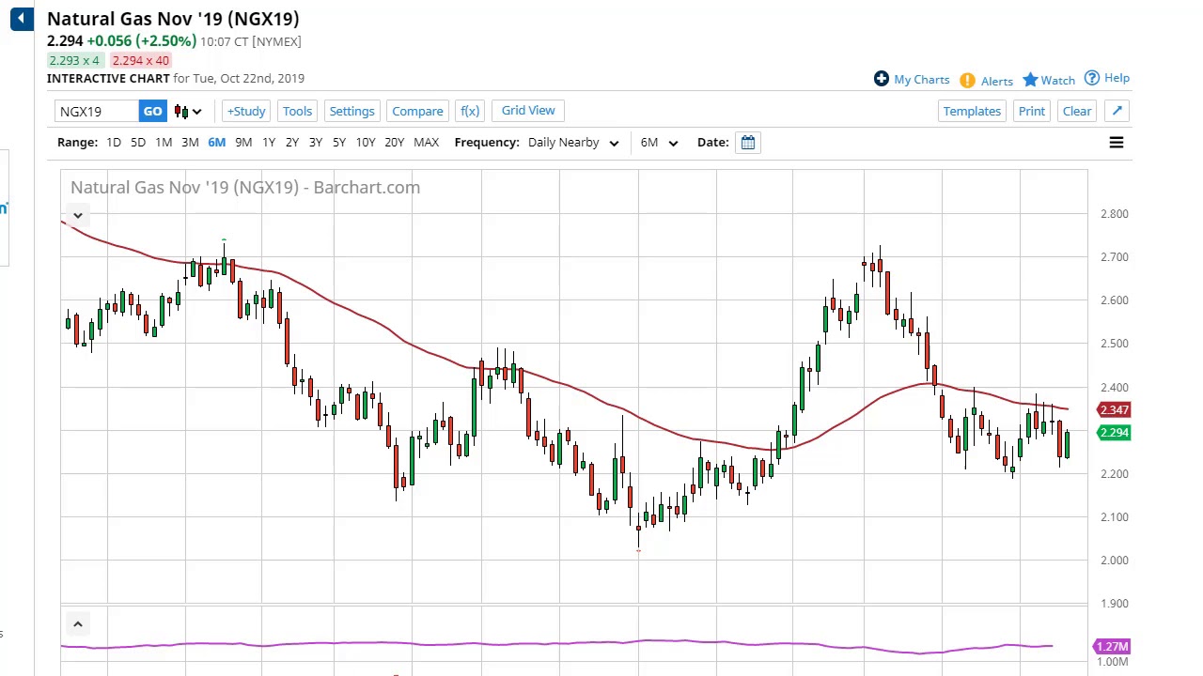
Task: Select 9M range
Action: (x=243, y=142)
